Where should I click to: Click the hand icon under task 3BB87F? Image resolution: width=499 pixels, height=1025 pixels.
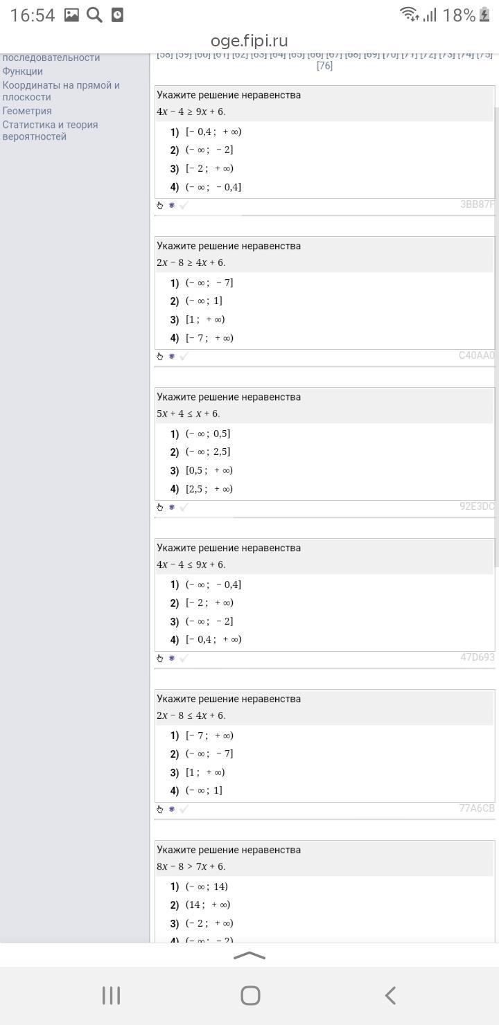point(160,205)
